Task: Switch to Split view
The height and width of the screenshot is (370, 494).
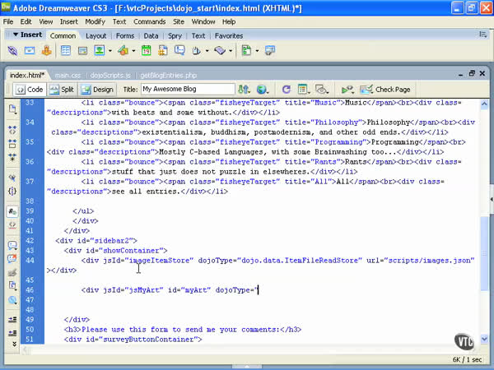Action: [61, 89]
